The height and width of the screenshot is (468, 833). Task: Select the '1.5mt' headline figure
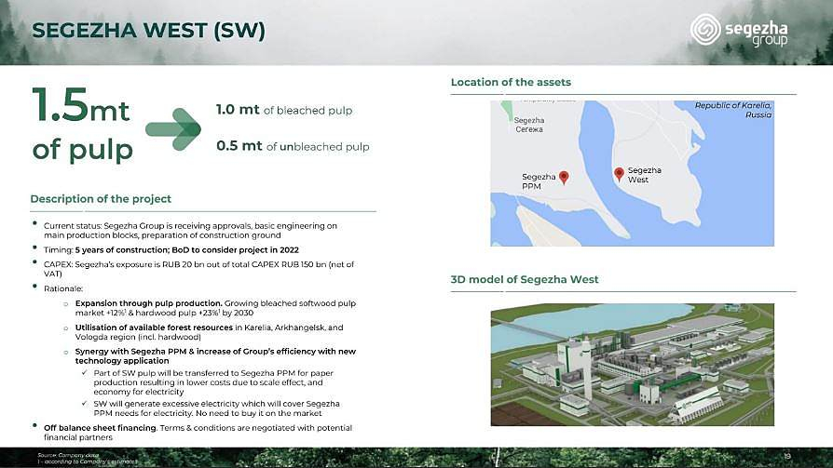(81, 105)
